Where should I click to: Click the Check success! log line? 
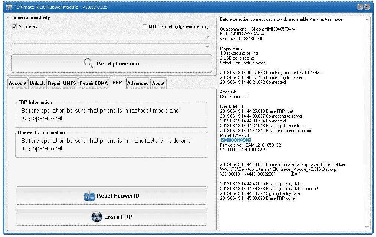(234, 97)
